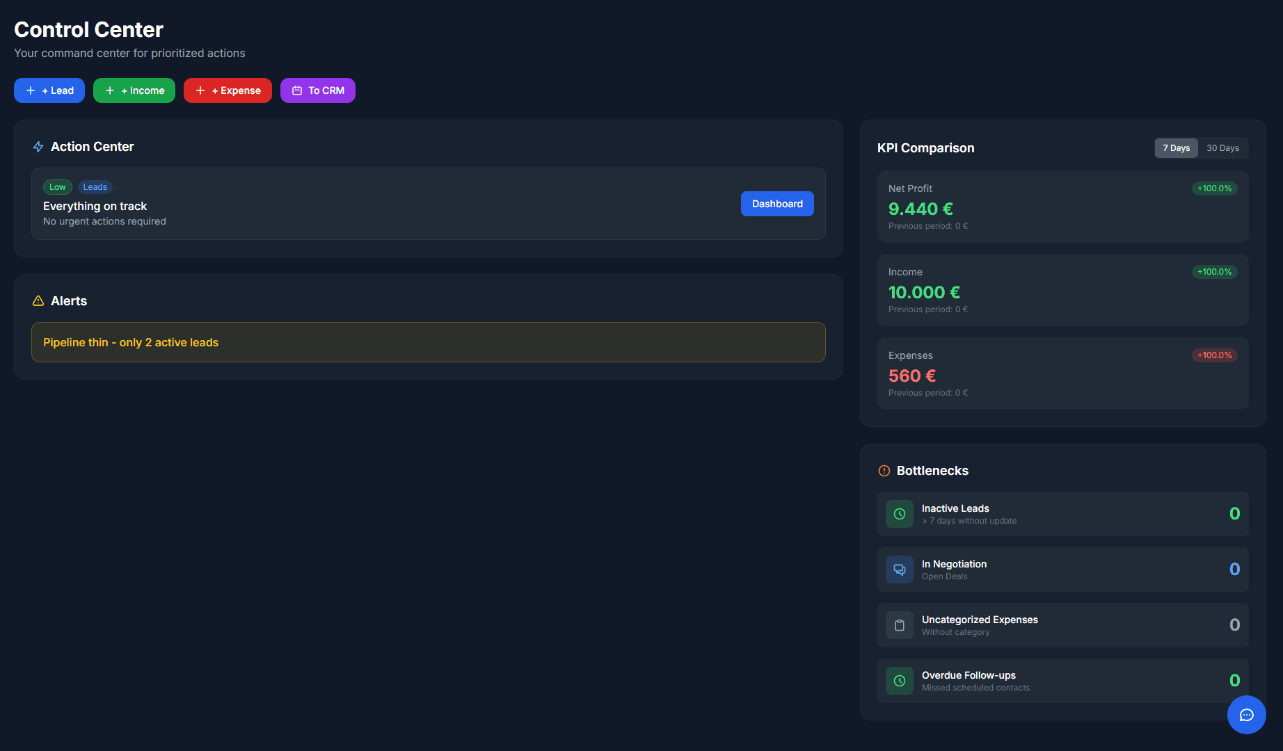Select the 7 Days view
This screenshot has width=1283, height=751.
pos(1176,147)
